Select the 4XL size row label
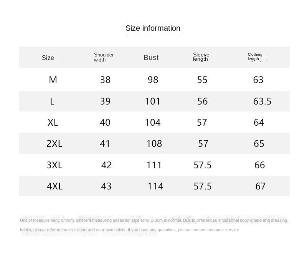 point(54,186)
